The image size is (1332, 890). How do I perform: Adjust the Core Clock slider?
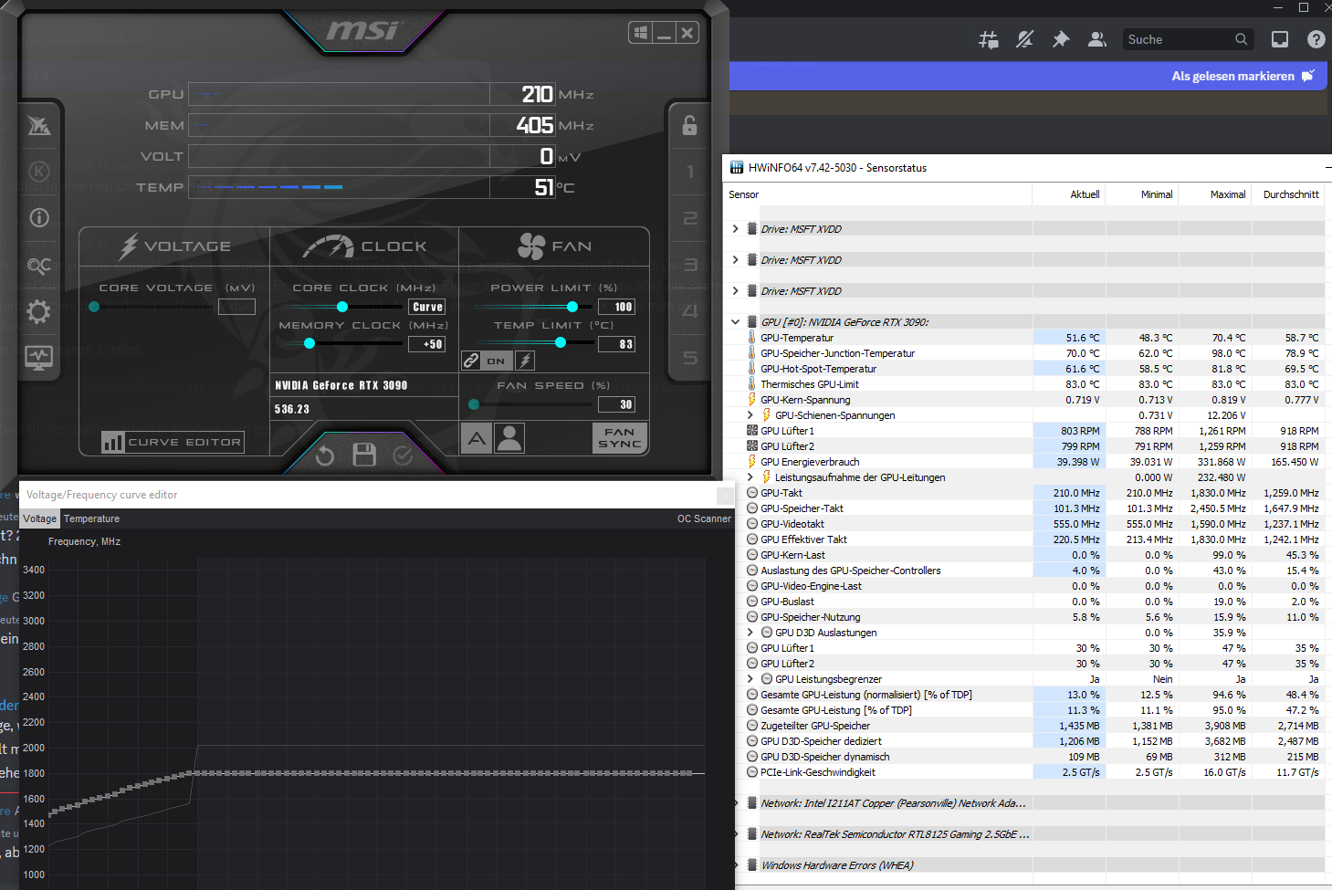click(342, 307)
